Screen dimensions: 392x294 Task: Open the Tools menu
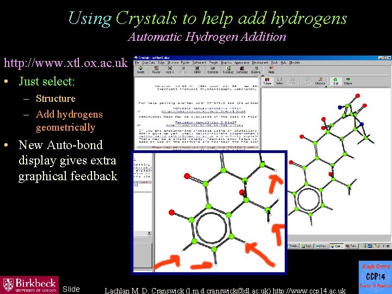point(274,63)
